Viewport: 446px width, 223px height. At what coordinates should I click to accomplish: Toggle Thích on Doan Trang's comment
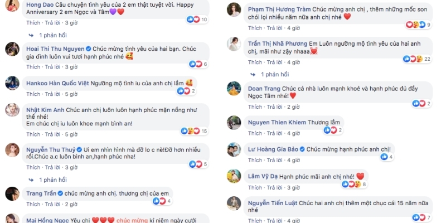coord(255,106)
